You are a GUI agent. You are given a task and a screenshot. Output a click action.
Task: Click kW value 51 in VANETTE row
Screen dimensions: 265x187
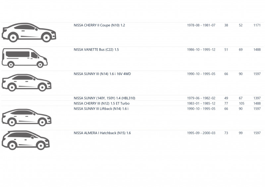(x=226, y=50)
